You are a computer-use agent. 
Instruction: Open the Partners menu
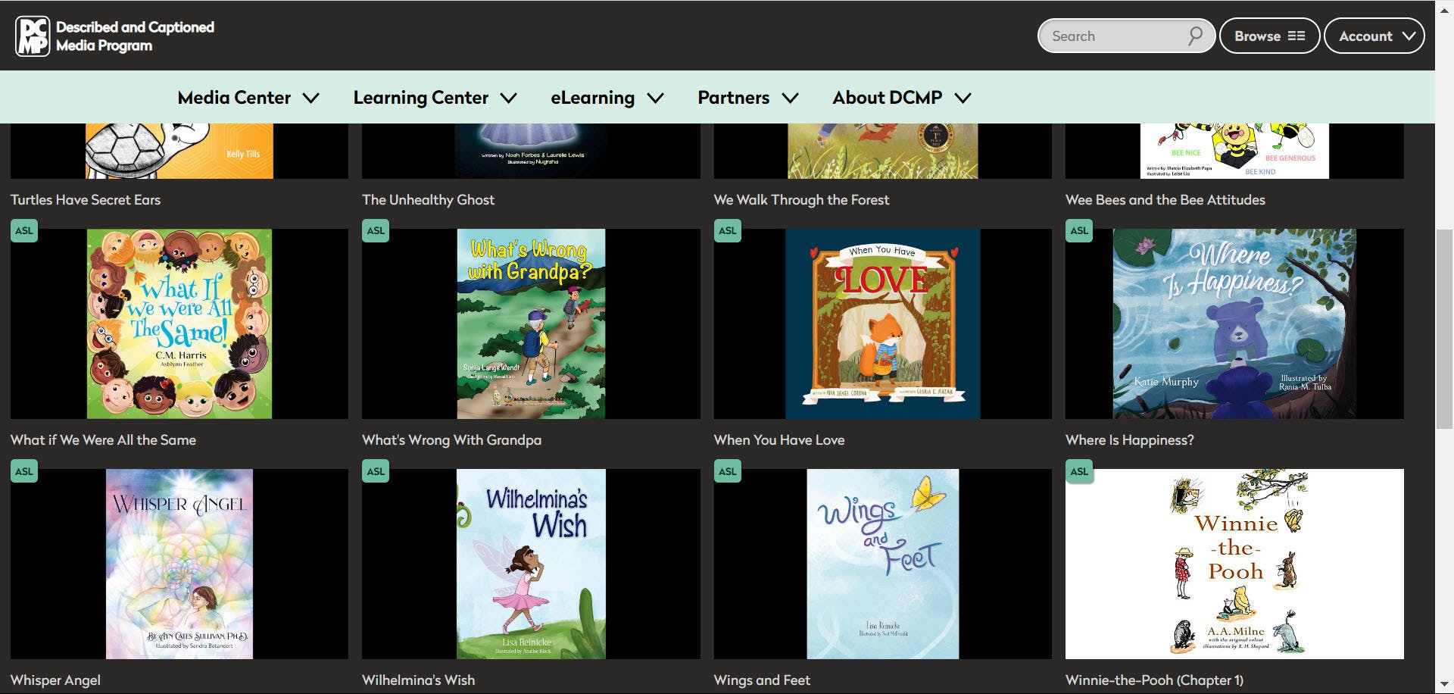pos(747,98)
